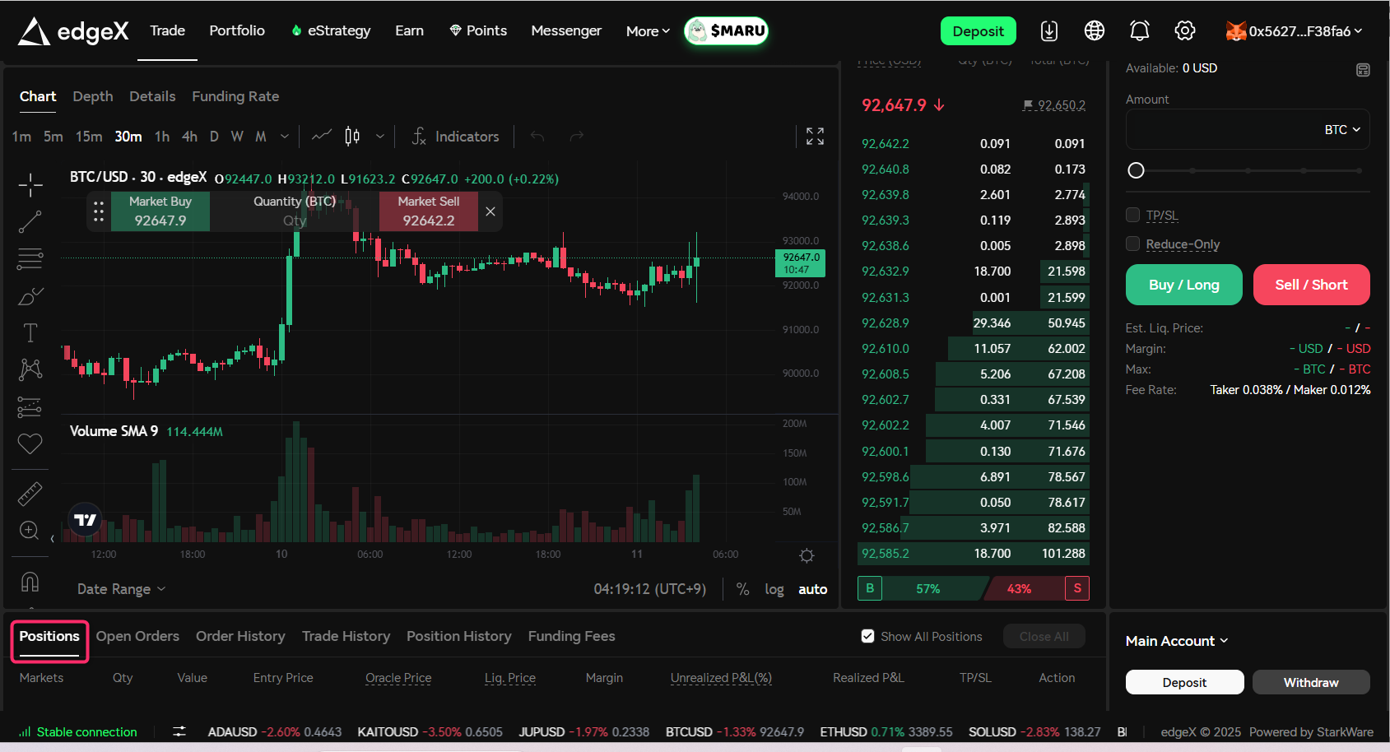Click the ruler measure tool
Image resolution: width=1390 pixels, height=752 pixels.
click(30, 494)
